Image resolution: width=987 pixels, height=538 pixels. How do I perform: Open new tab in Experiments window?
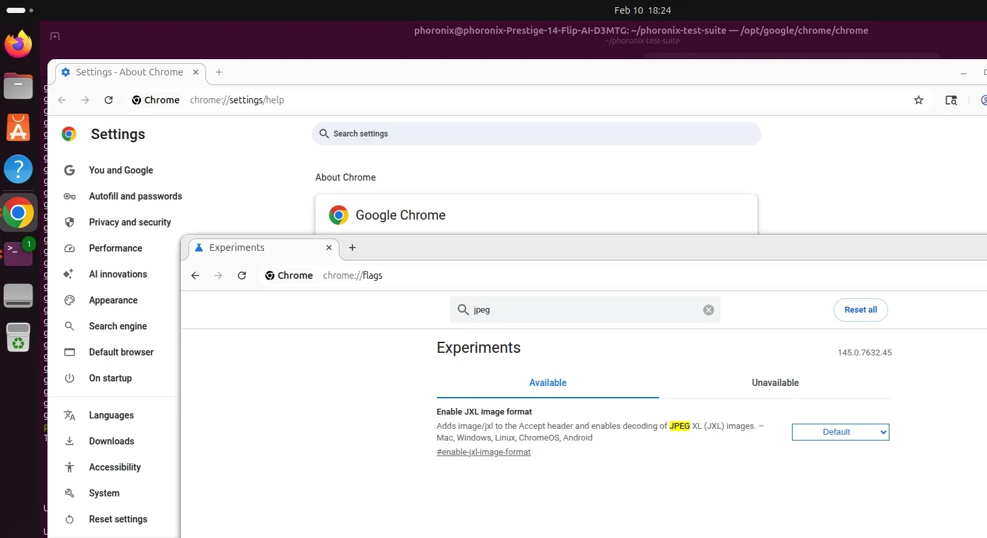[352, 248]
